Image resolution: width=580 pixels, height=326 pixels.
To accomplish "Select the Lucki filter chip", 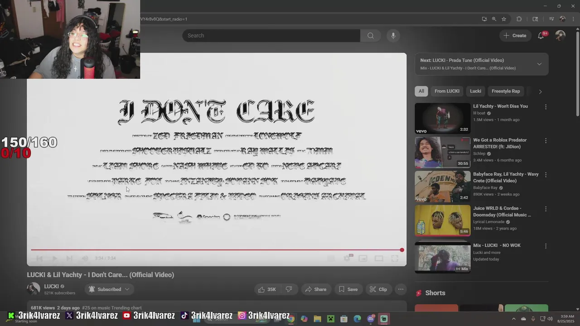I will click(x=475, y=91).
